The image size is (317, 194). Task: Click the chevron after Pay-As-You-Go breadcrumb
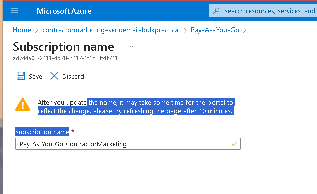(x=245, y=30)
